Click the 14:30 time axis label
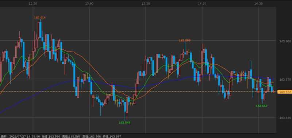The image size is (292, 138). 259,4
